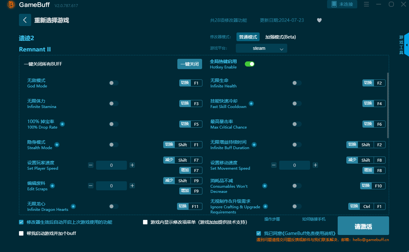This screenshot has width=409, height=252.
Task: Enable Infinite Health toggle
Action: pyautogui.click(x=297, y=83)
